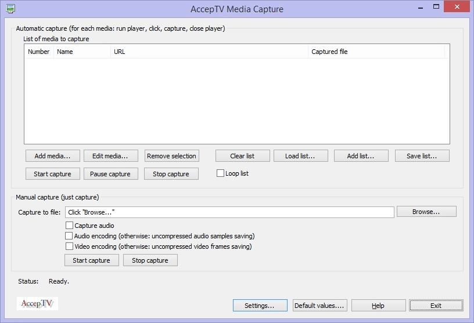
Task: Open the Settings dialog
Action: click(260, 306)
